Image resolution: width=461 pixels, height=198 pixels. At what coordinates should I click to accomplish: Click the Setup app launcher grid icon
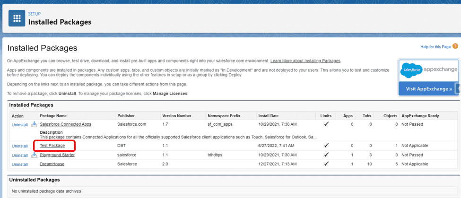coord(17,18)
